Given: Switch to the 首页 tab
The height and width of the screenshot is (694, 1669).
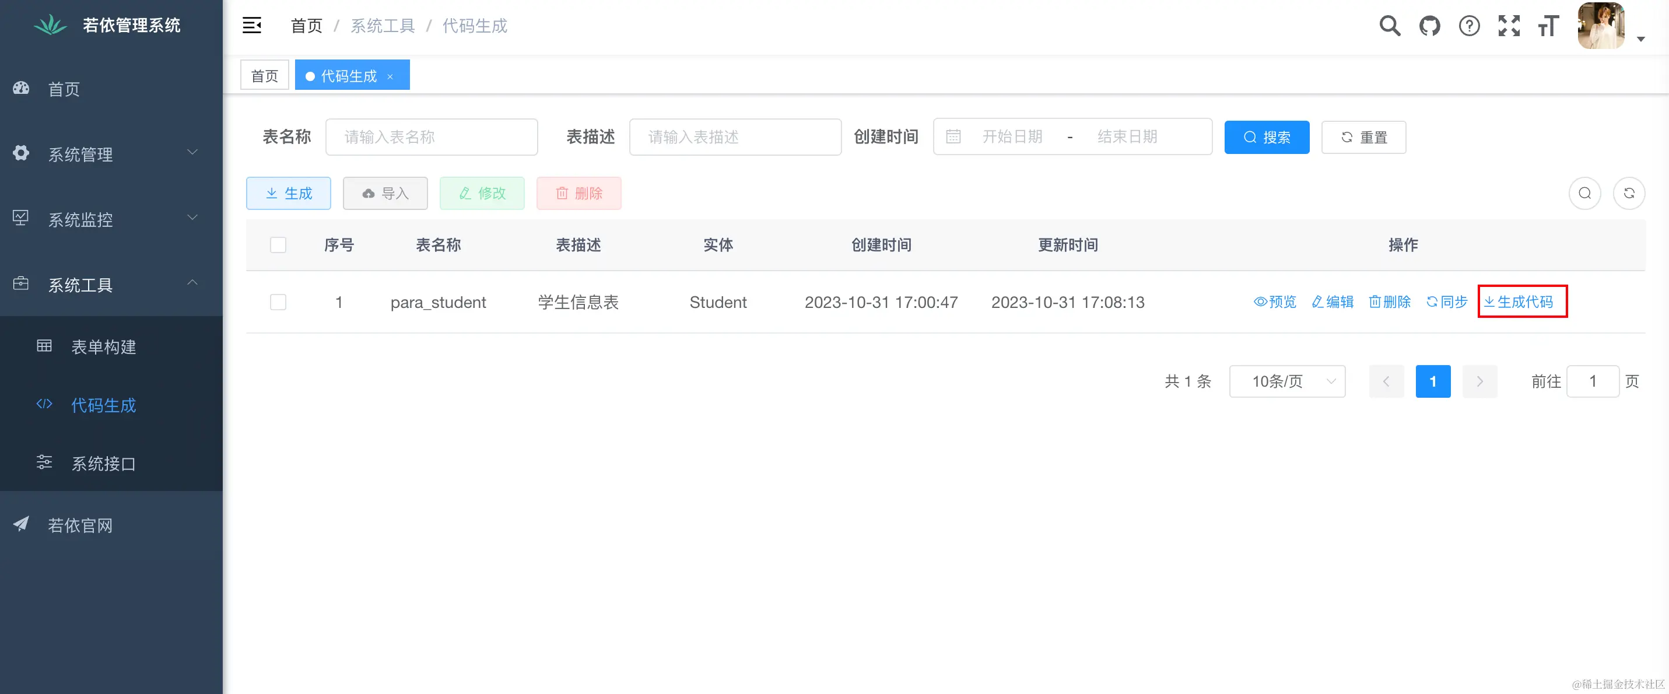Looking at the screenshot, I should (x=264, y=76).
